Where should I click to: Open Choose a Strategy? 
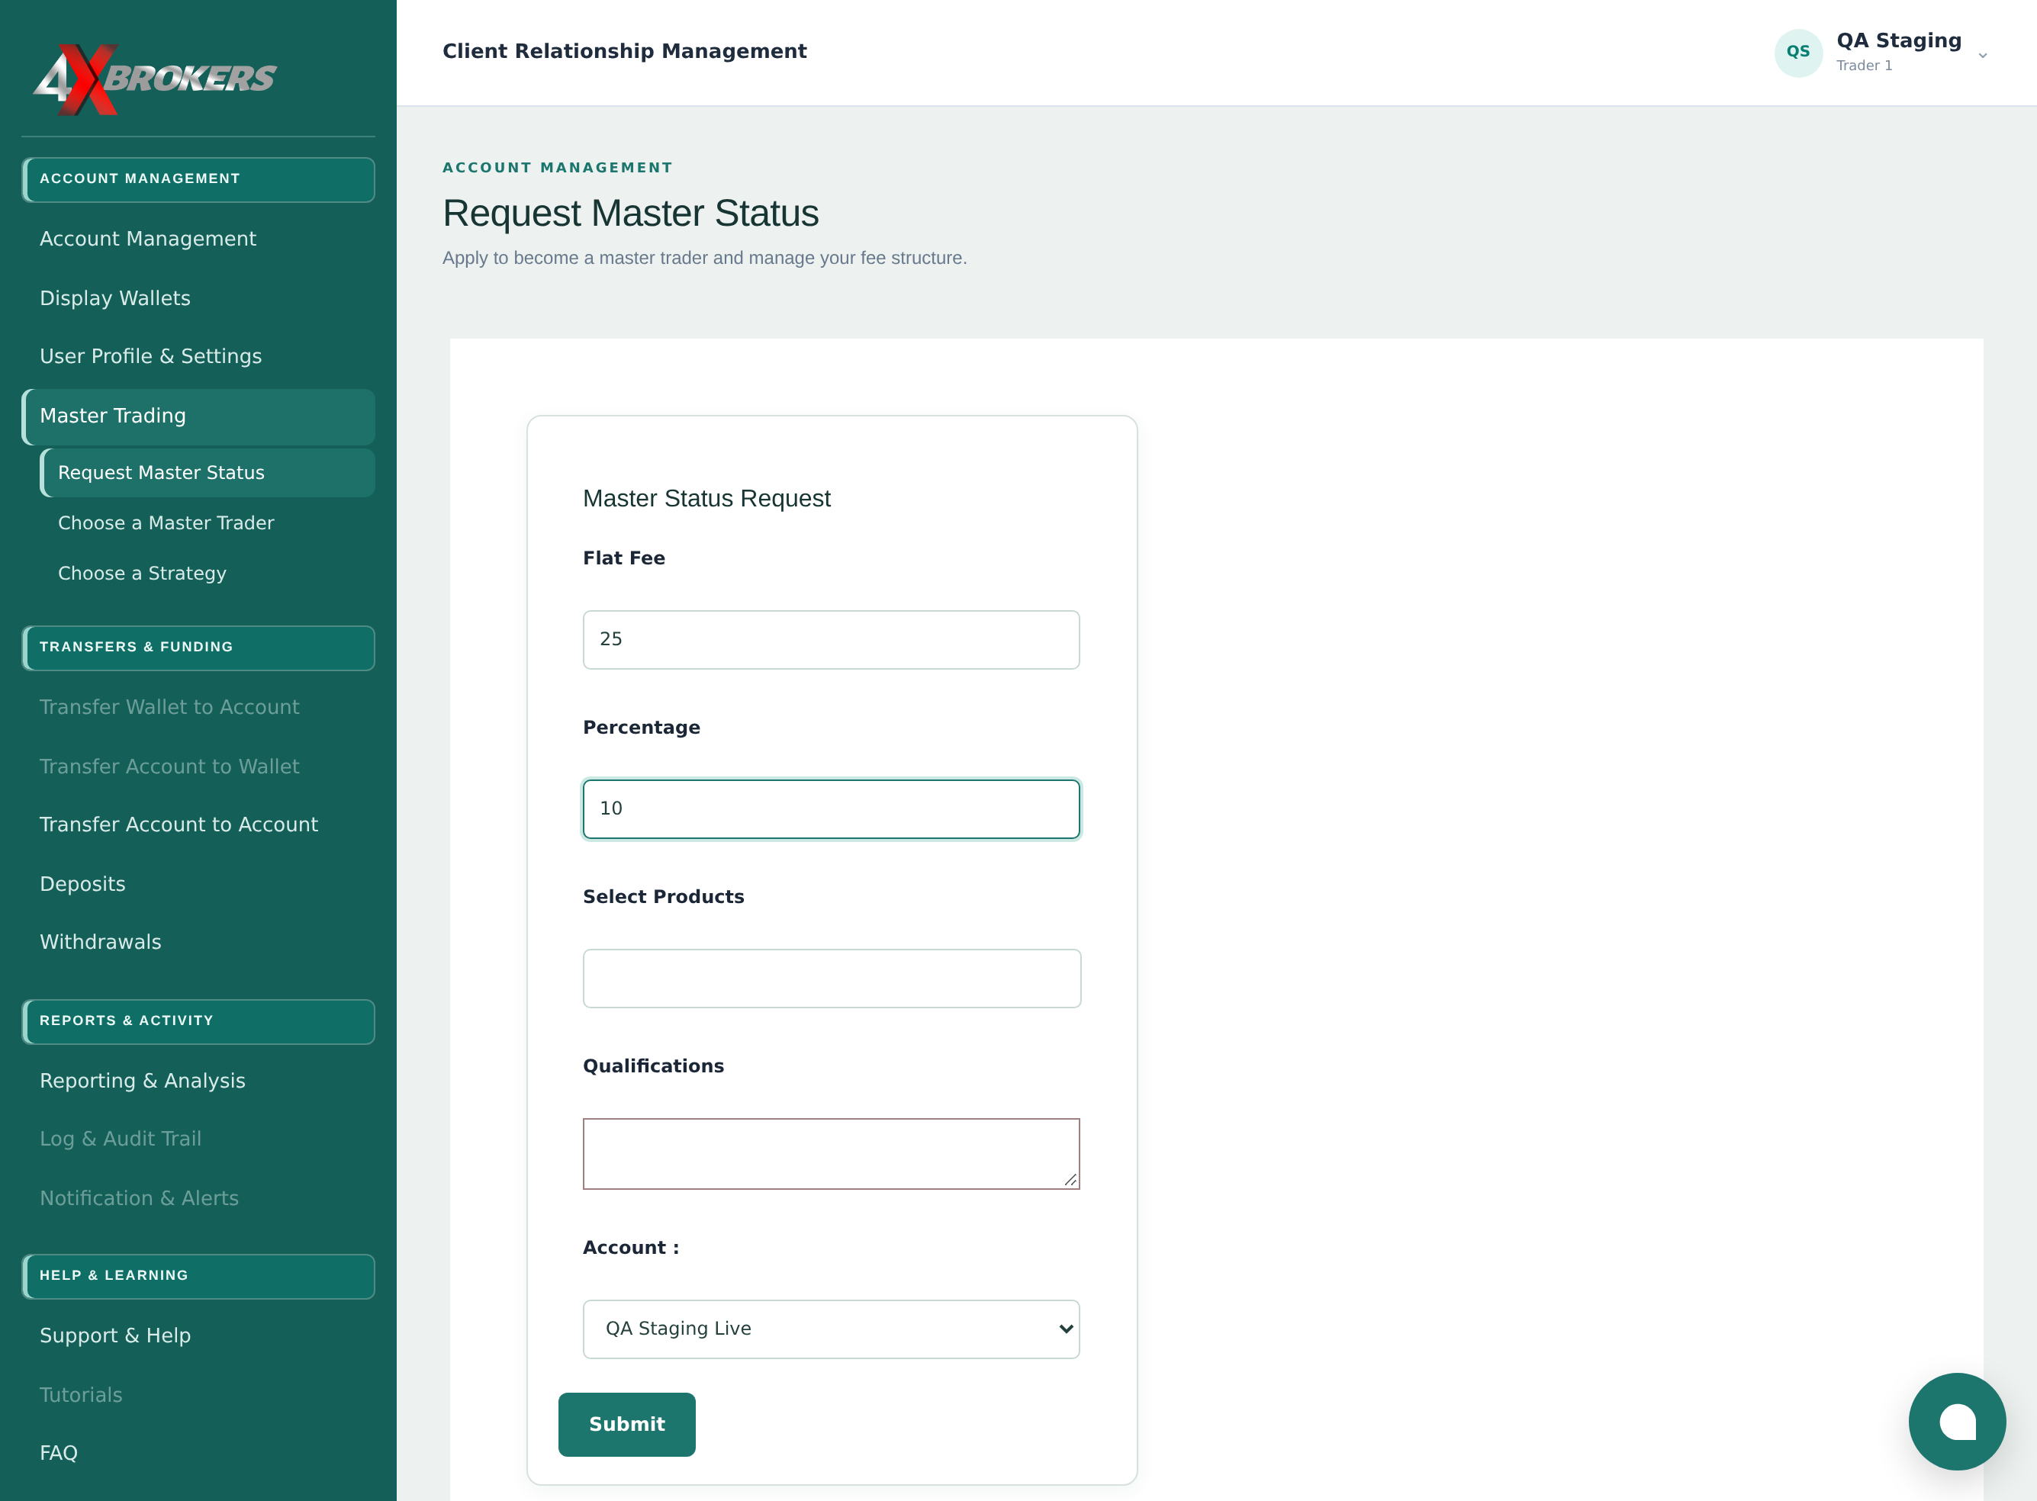pos(142,574)
